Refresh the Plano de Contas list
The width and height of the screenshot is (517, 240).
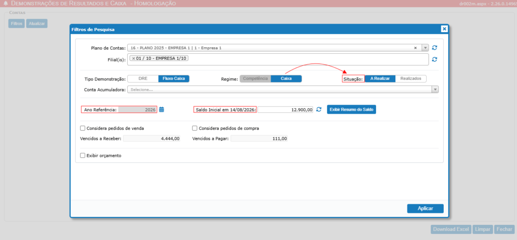435,48
